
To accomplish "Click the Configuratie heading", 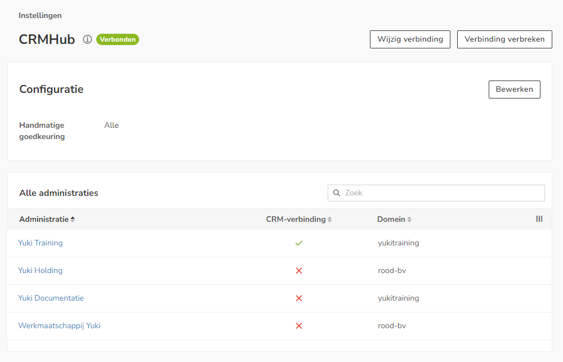I will click(51, 89).
